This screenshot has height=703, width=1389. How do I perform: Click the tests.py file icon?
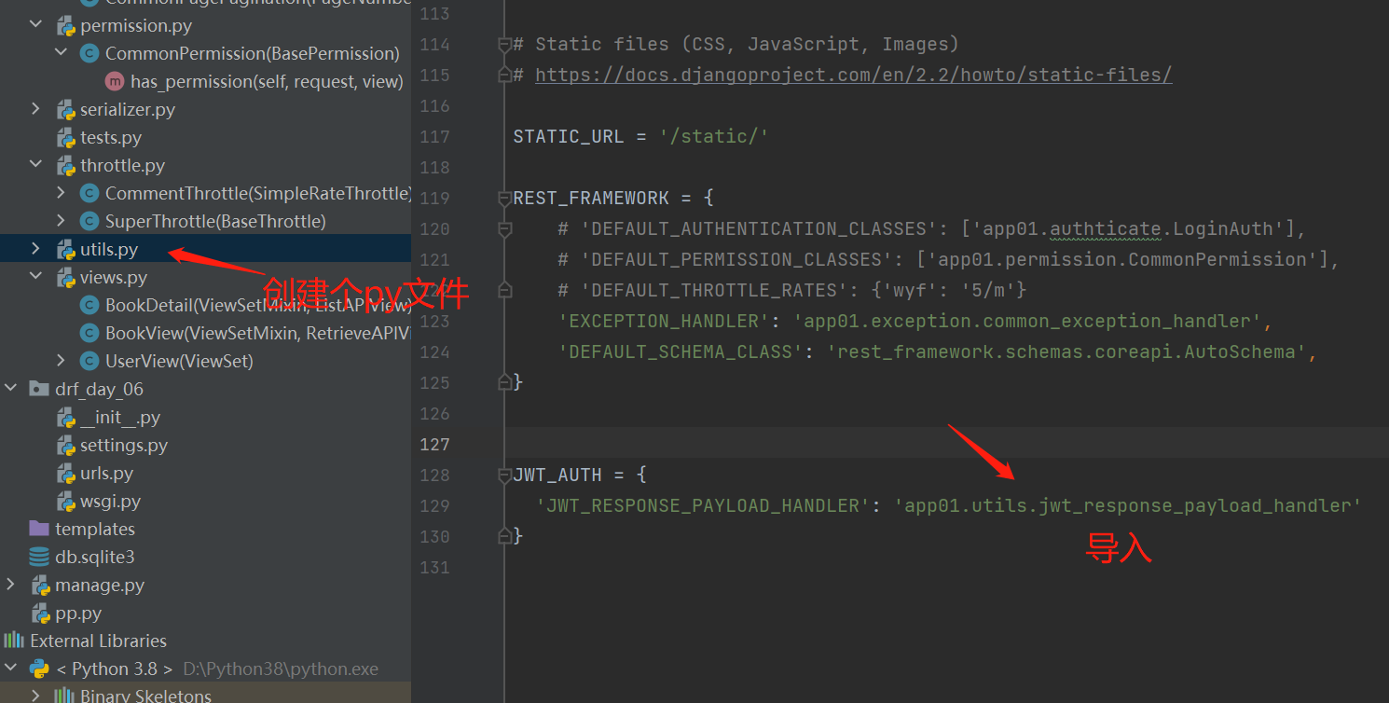[x=65, y=138]
